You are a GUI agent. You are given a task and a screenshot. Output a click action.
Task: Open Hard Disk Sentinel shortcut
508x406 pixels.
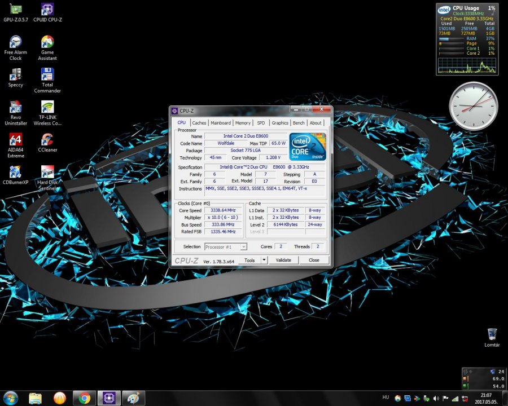click(47, 173)
